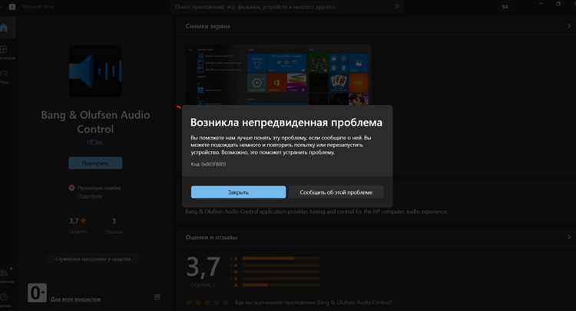Click the five-star rating bar
576x311 pixels.
point(280,259)
